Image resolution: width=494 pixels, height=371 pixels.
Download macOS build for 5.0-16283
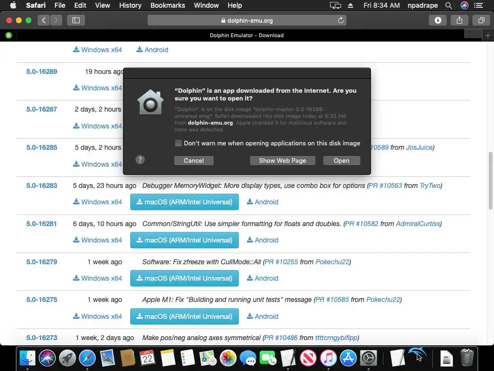184,202
